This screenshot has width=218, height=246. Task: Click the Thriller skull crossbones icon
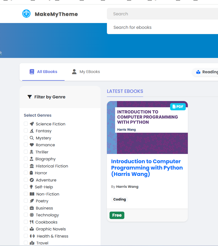[31, 152]
